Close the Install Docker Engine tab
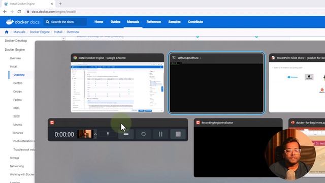 point(52,4)
